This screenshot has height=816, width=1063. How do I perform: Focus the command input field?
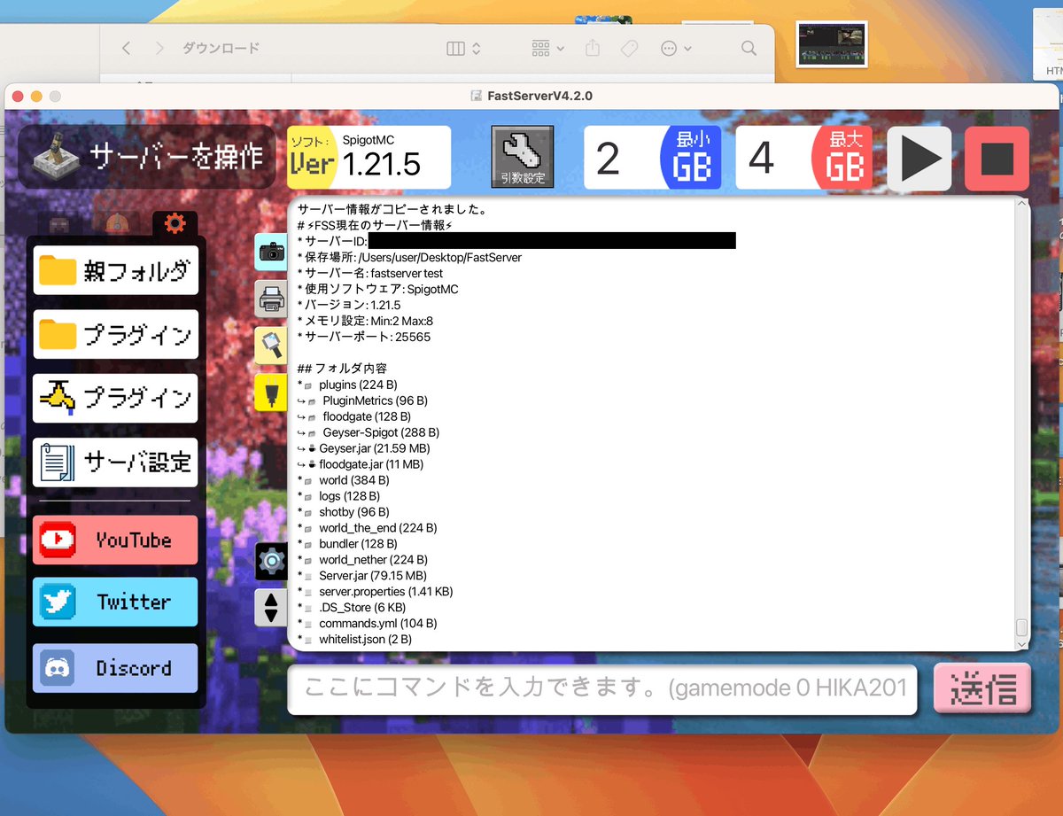602,688
